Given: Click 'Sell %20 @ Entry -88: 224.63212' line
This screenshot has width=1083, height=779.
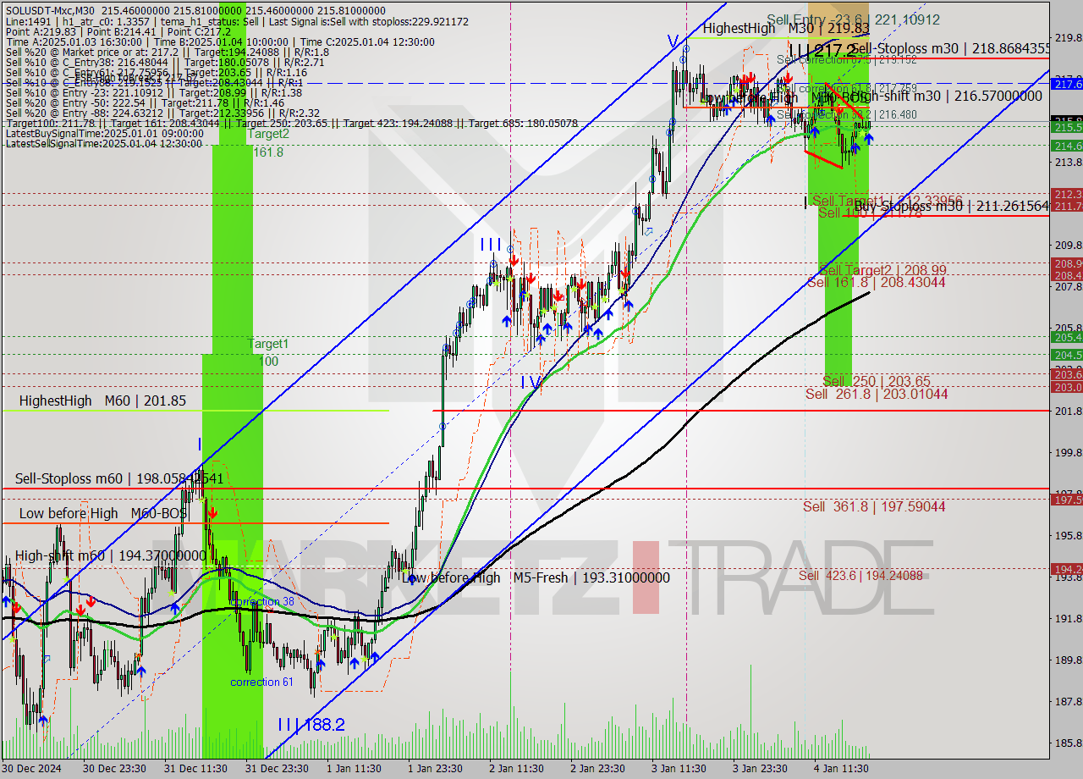Looking at the screenshot, I should point(162,113).
